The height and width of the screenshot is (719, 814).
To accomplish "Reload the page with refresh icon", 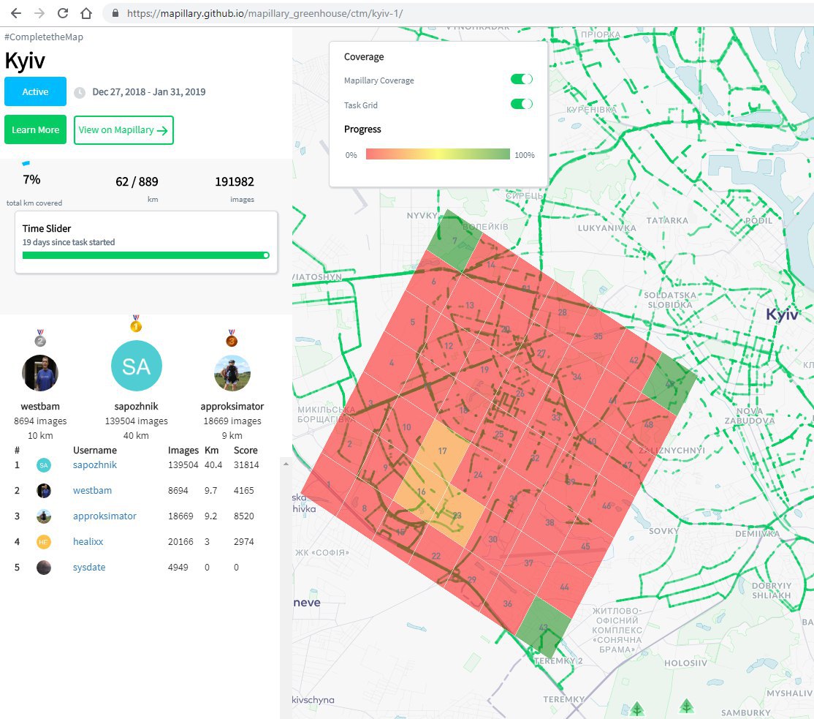I will click(x=63, y=13).
